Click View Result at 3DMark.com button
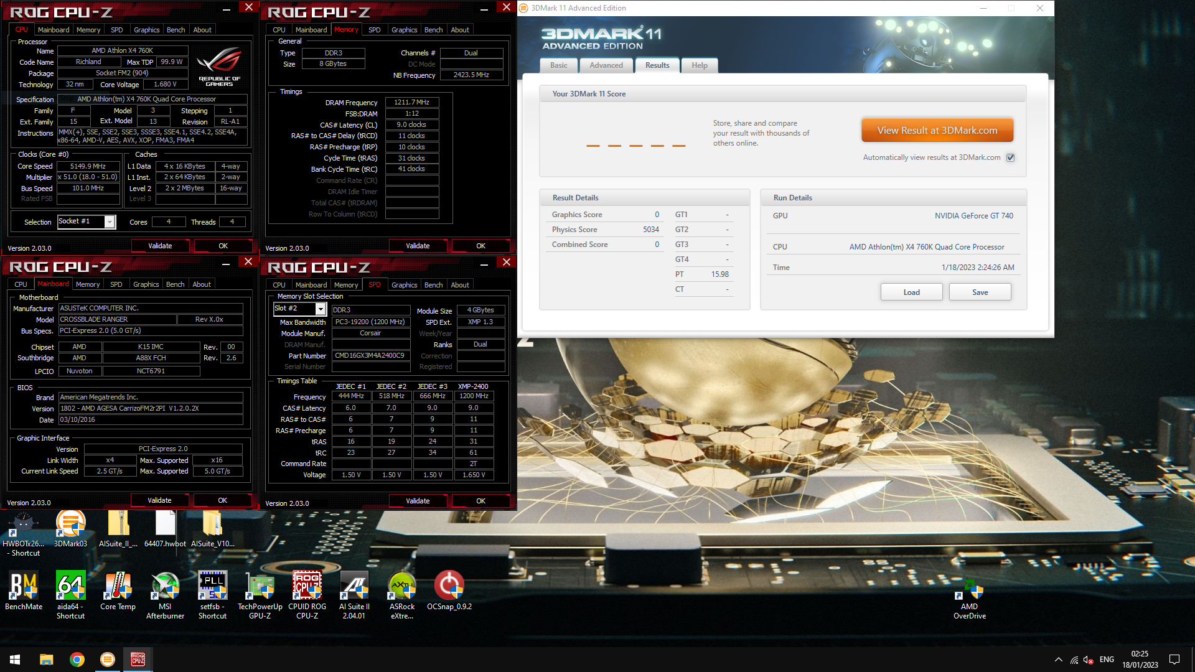The height and width of the screenshot is (672, 1195). [937, 131]
